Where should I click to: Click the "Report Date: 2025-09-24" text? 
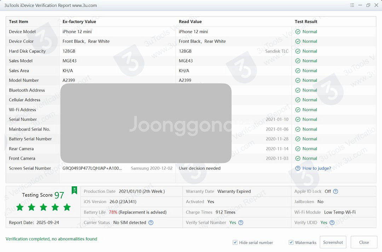pyautogui.click(x=34, y=223)
